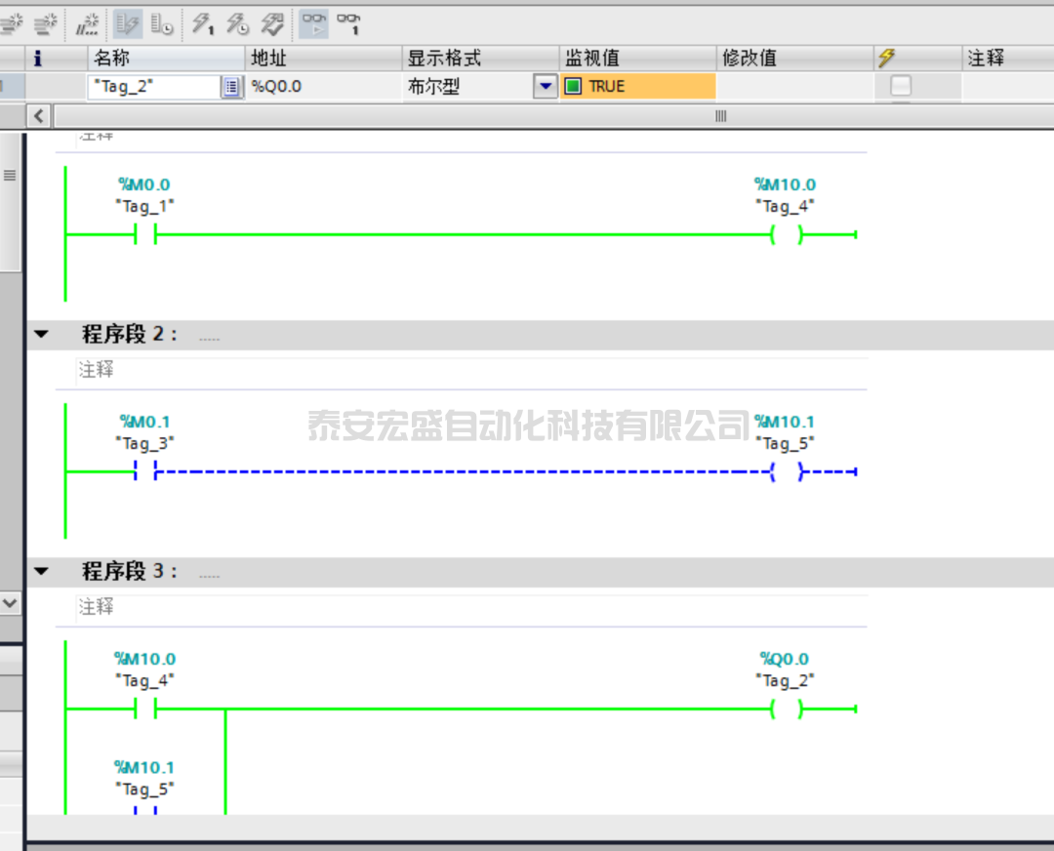Screen dimensions: 1054x851
Task: Open the 布尔型 display format dropdown
Action: 546,87
